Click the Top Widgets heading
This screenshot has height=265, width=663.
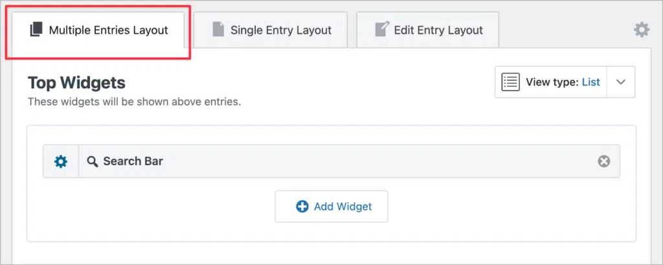(x=76, y=83)
